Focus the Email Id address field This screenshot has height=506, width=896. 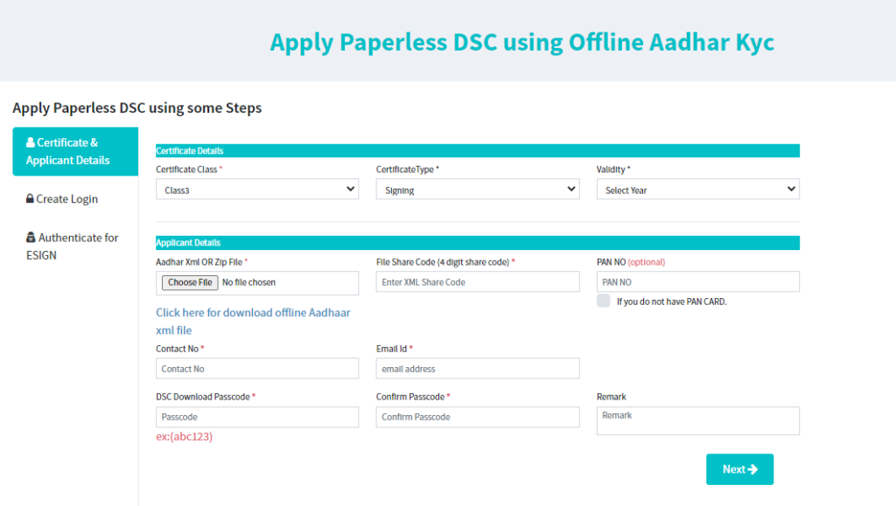click(478, 369)
